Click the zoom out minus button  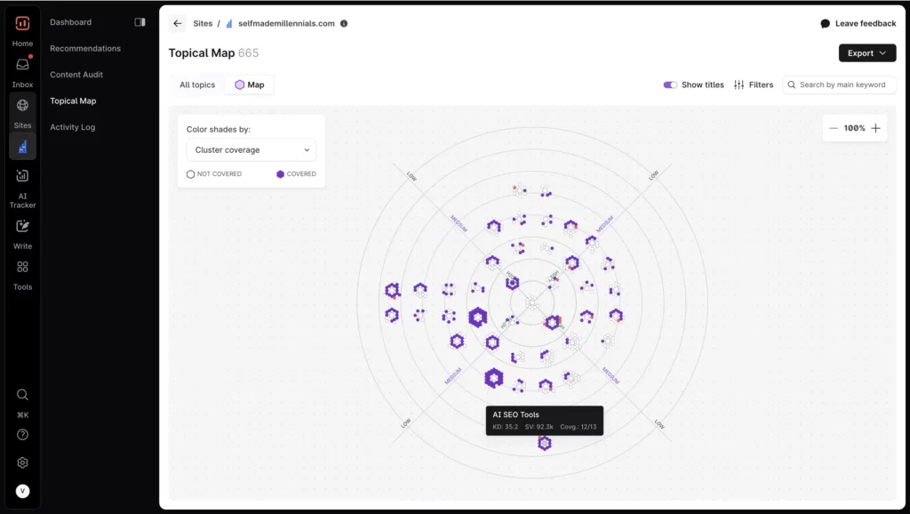834,128
